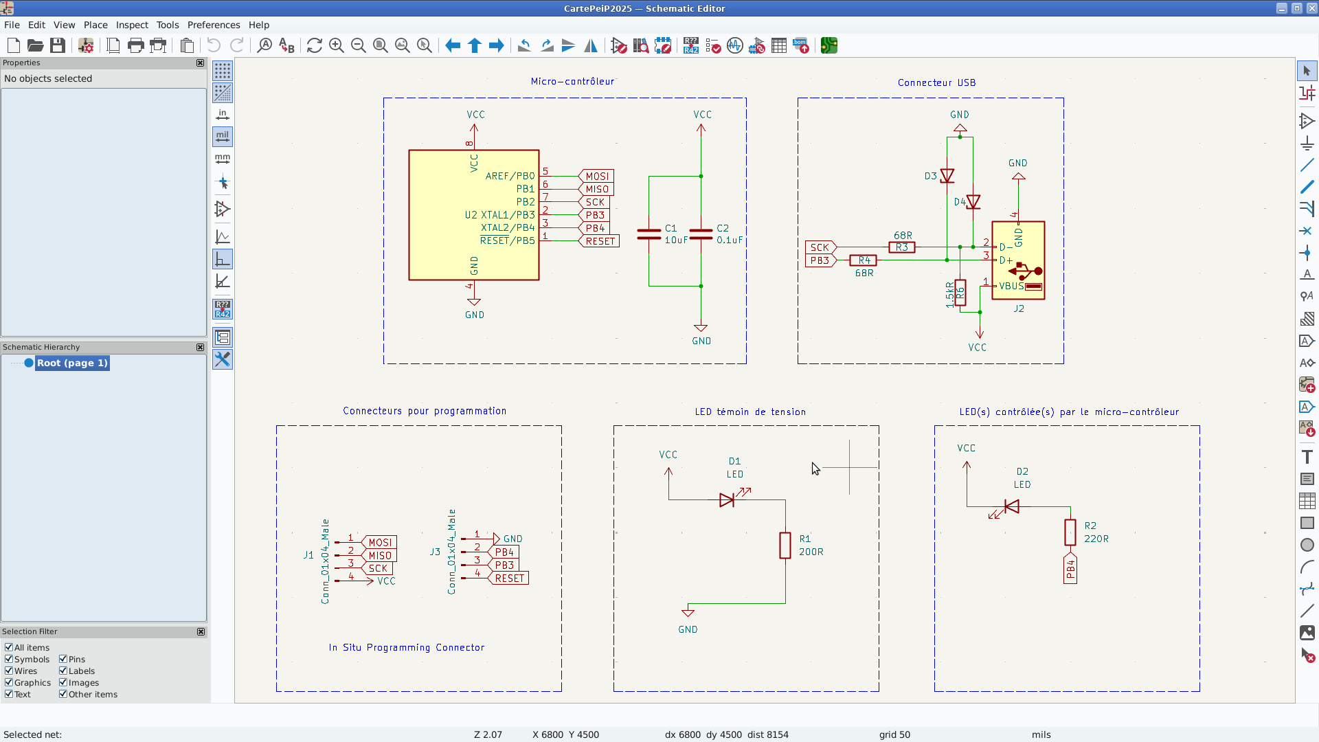Click the Annotate schematic symbols icon
1319x742 pixels.
(x=691, y=46)
